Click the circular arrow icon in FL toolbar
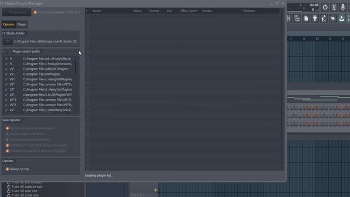 (325, 7)
